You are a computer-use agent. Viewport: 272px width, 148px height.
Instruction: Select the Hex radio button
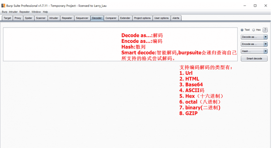point(253,30)
